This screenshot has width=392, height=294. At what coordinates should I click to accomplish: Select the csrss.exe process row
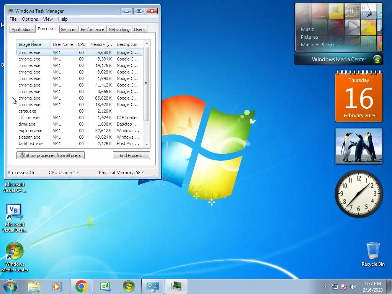tap(80, 111)
